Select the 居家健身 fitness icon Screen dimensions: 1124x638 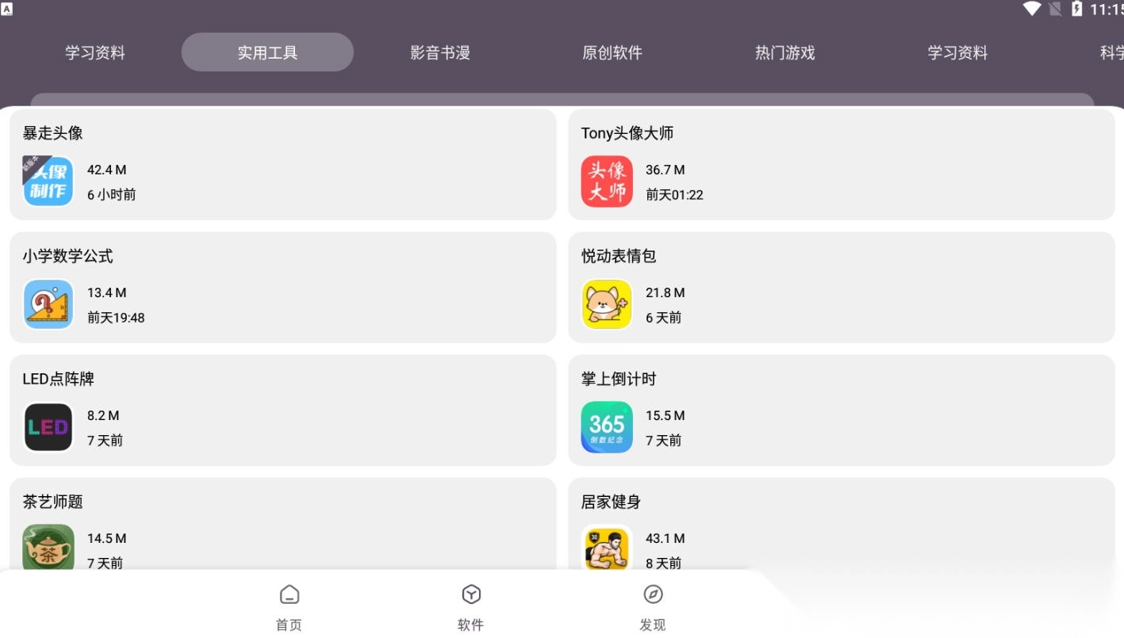(607, 547)
